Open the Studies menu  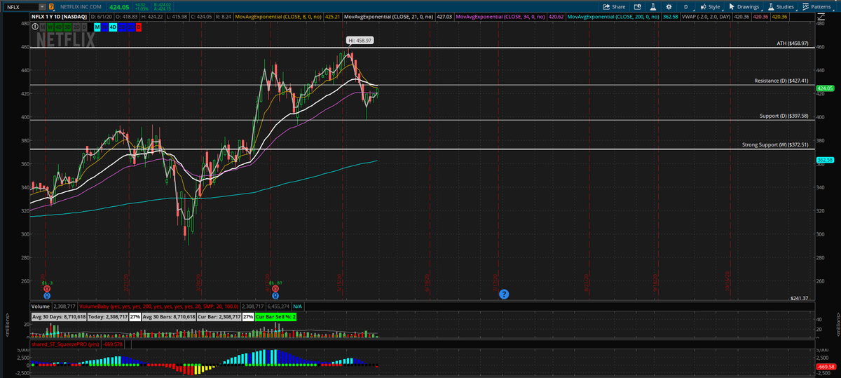[x=780, y=7]
